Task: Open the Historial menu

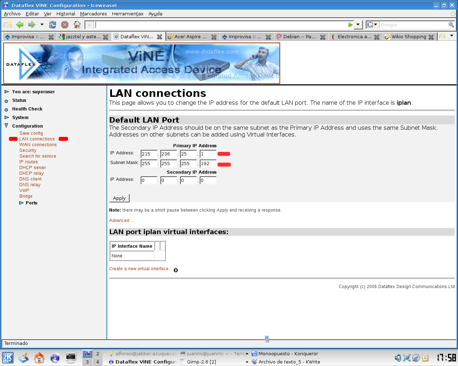Action: coord(66,14)
